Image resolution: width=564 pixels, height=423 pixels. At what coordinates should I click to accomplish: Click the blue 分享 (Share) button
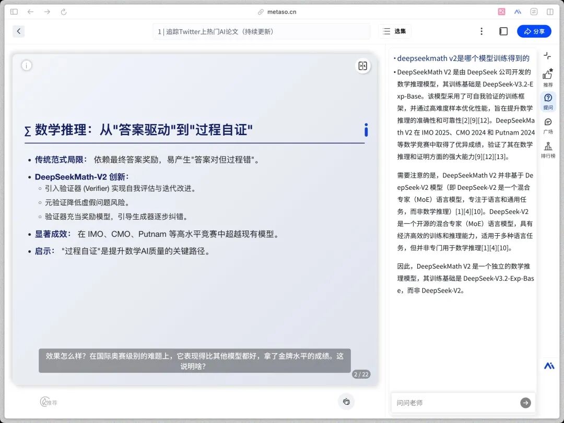pyautogui.click(x=534, y=31)
